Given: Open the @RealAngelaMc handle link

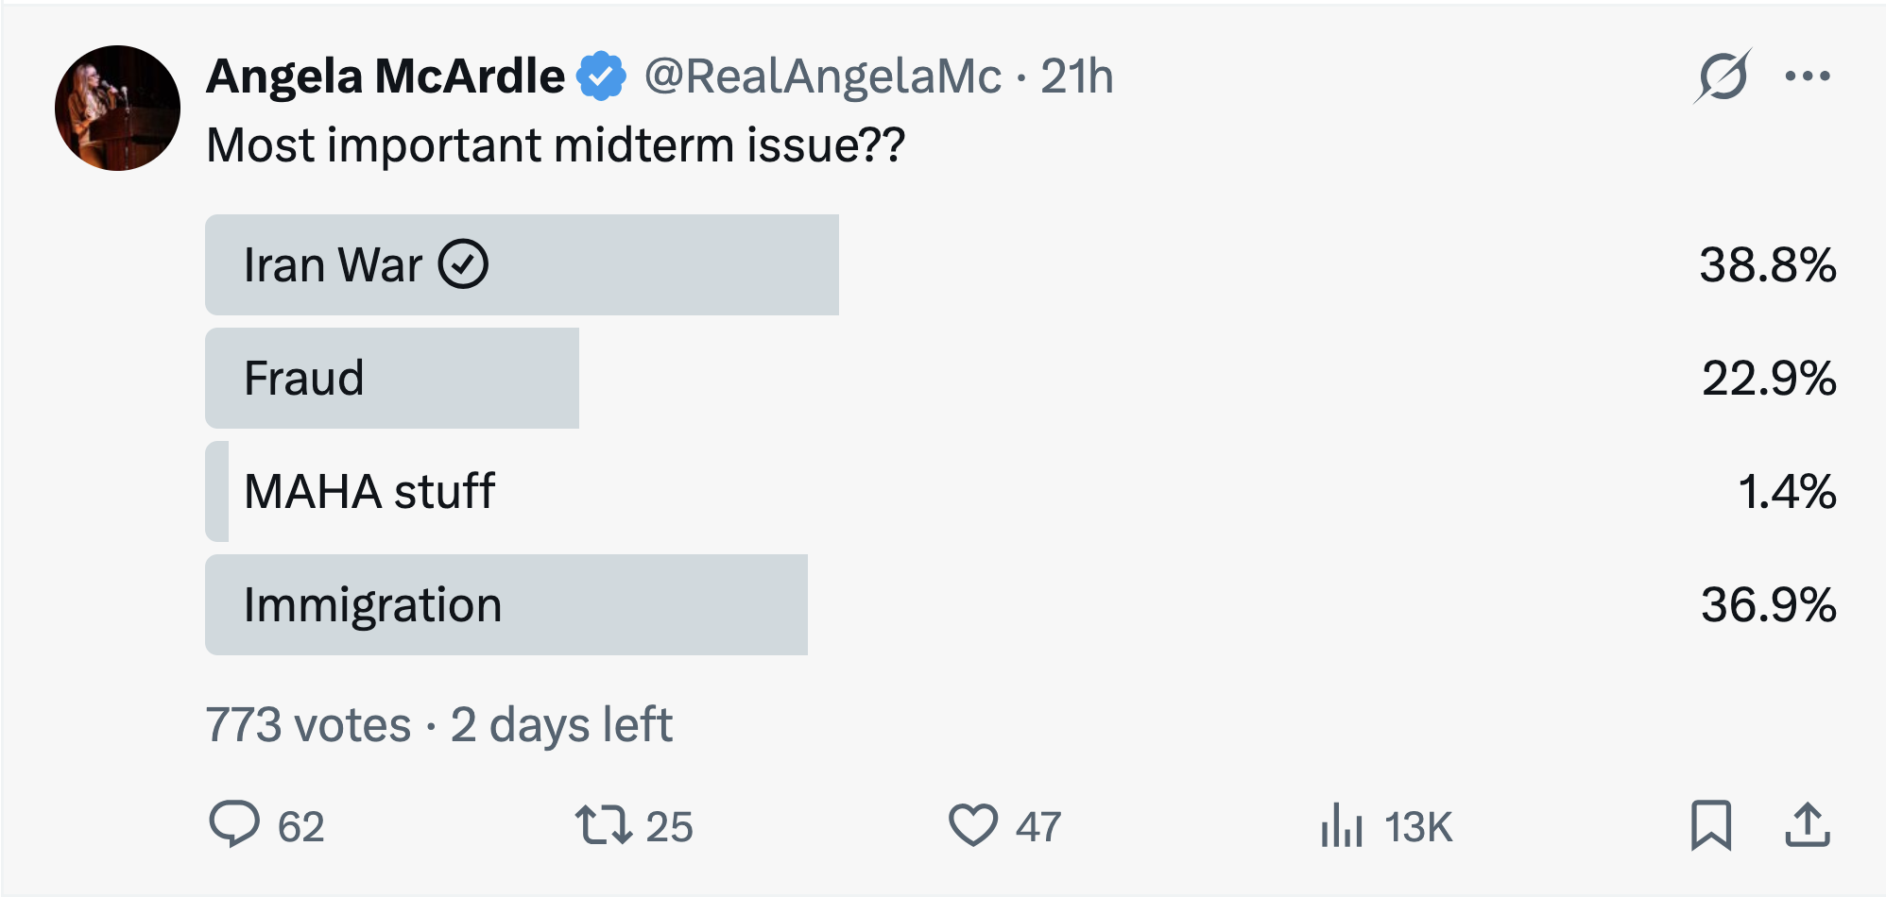Looking at the screenshot, I should click(x=822, y=76).
